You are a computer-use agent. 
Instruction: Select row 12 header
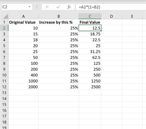click(4, 87)
